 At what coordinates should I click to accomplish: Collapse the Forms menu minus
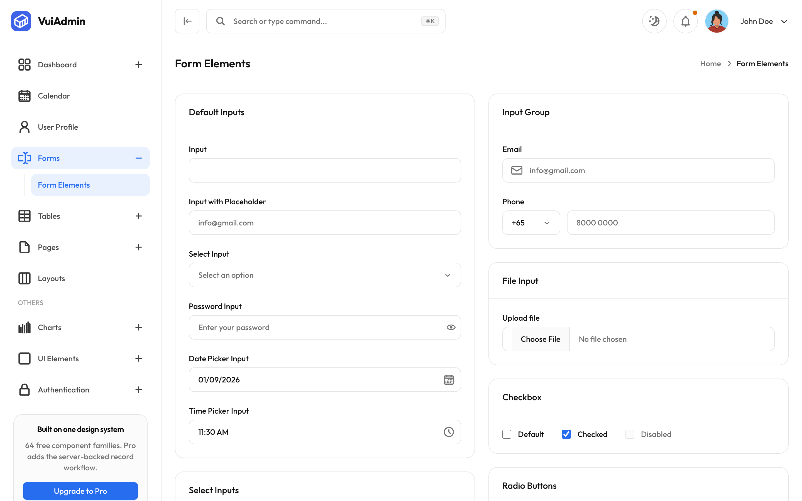point(138,158)
